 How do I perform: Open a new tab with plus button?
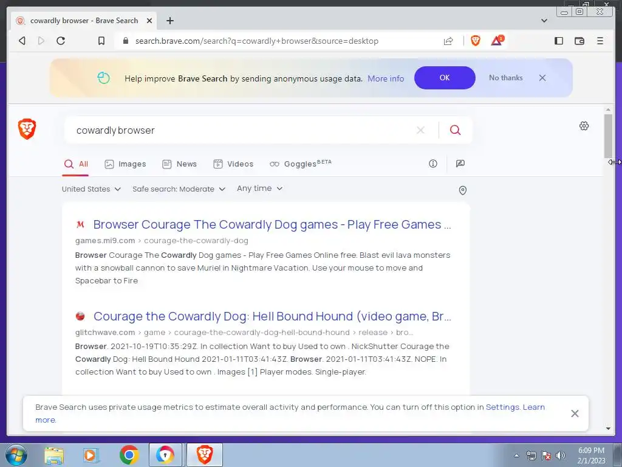coord(170,21)
